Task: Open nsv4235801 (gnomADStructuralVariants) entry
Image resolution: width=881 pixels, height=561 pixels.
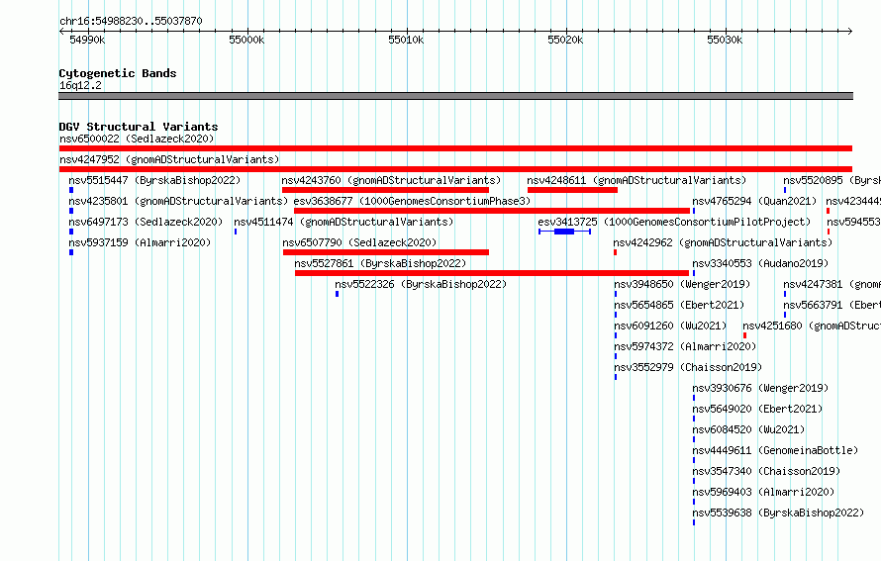Action: 178,201
